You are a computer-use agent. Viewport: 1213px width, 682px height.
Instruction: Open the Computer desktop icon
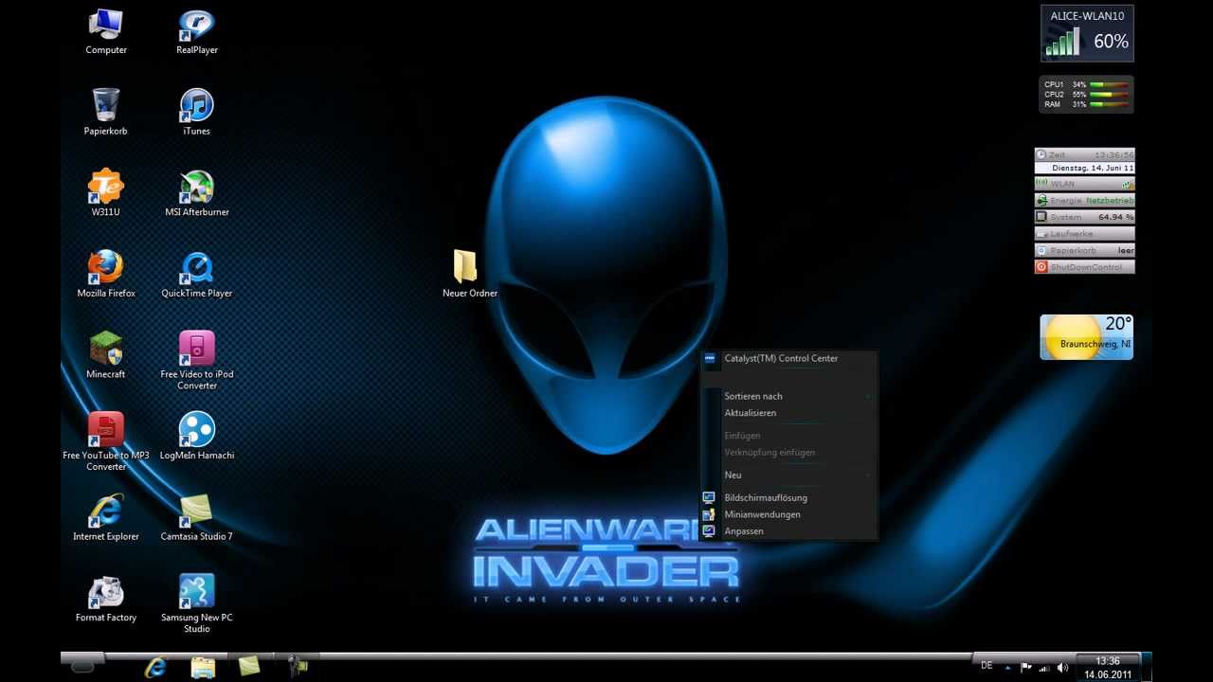pyautogui.click(x=106, y=31)
